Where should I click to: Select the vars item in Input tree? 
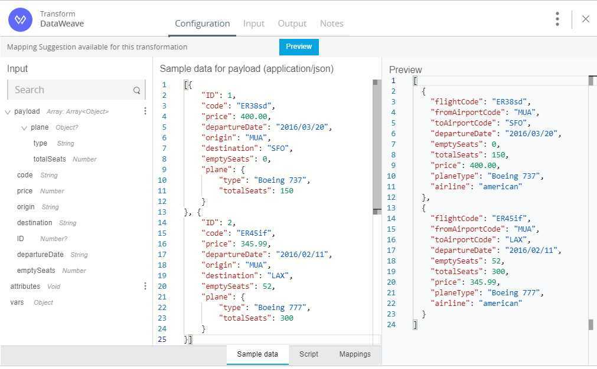pos(17,302)
